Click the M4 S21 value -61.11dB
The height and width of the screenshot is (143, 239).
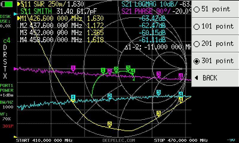(x=152, y=40)
